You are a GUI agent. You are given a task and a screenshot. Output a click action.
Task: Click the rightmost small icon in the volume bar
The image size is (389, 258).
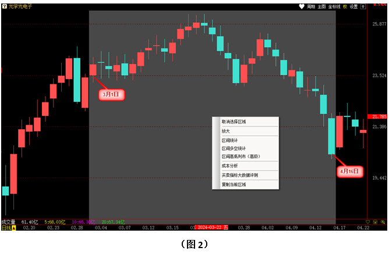(x=383, y=222)
